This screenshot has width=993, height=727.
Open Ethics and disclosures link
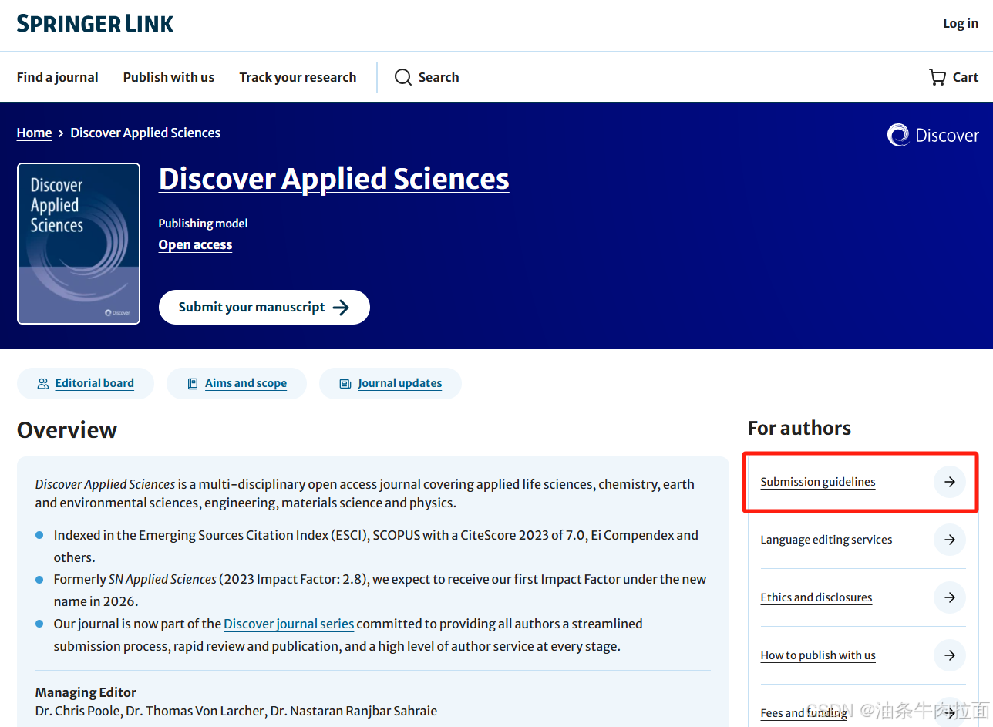816,597
